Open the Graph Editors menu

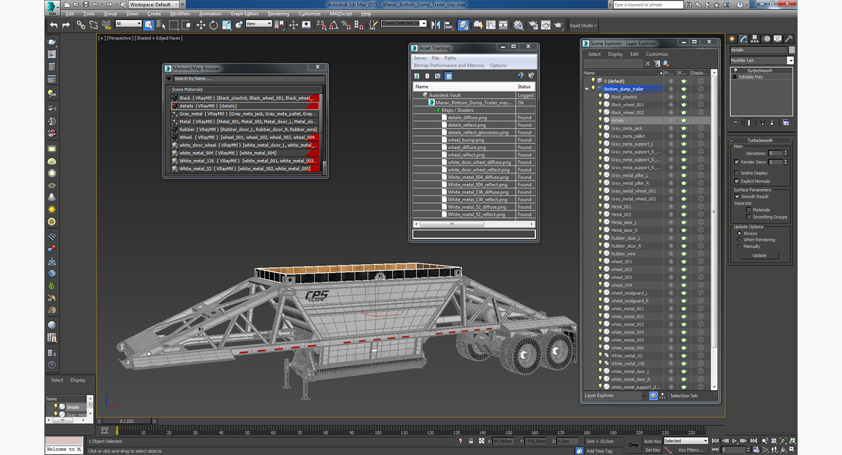(245, 14)
